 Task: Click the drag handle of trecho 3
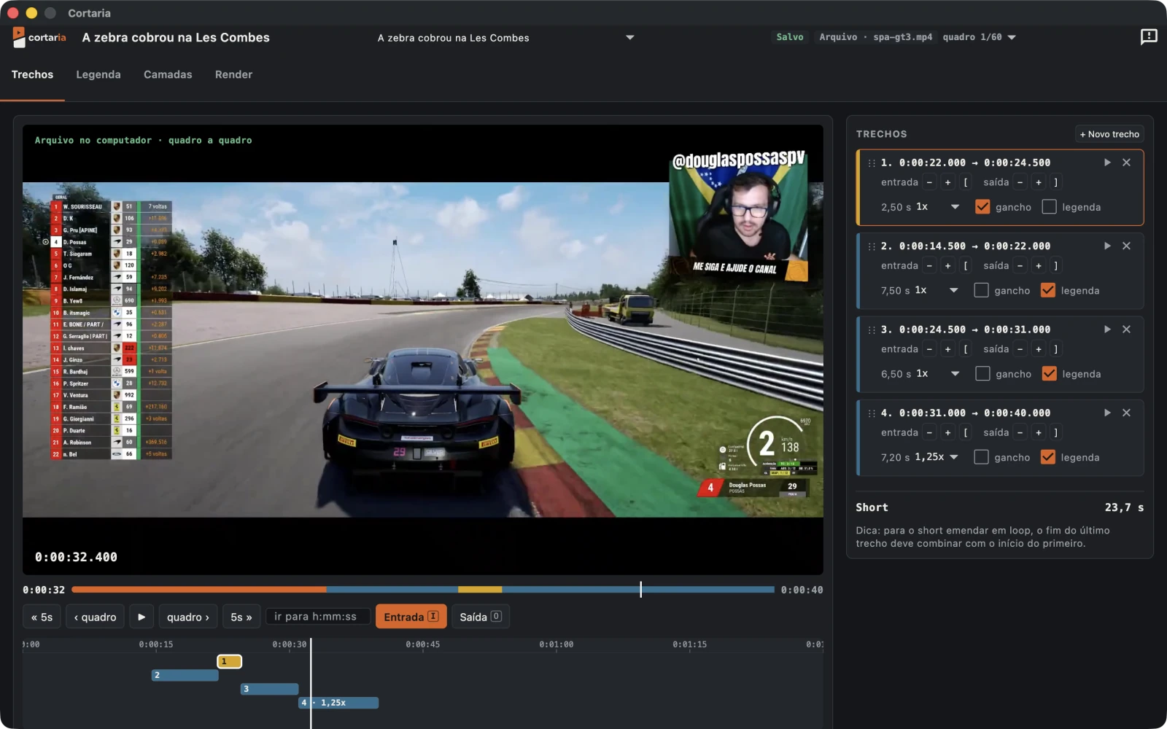coord(872,330)
